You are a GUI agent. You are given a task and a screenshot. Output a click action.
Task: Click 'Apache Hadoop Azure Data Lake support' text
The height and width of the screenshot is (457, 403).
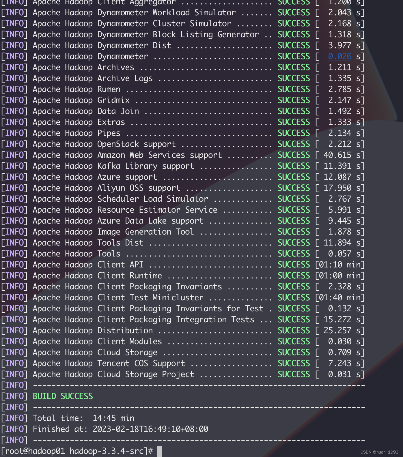click(x=118, y=221)
